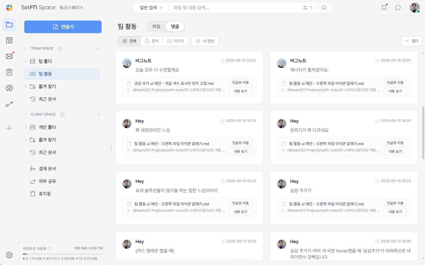This screenshot has height=265, width=425.
Task: Click 버그노트 avatar on '오늘 모두 다 수정할께요' card
Action: pyautogui.click(x=127, y=63)
